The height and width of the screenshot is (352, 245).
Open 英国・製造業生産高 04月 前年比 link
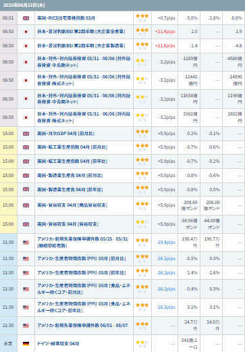click(x=70, y=190)
